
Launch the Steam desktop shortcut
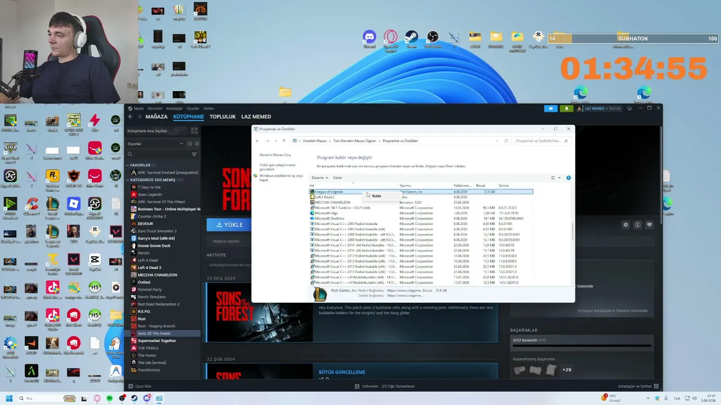tap(411, 38)
